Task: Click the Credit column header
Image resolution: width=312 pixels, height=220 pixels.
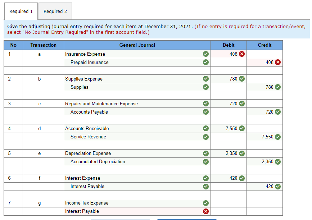Action: tap(264, 45)
